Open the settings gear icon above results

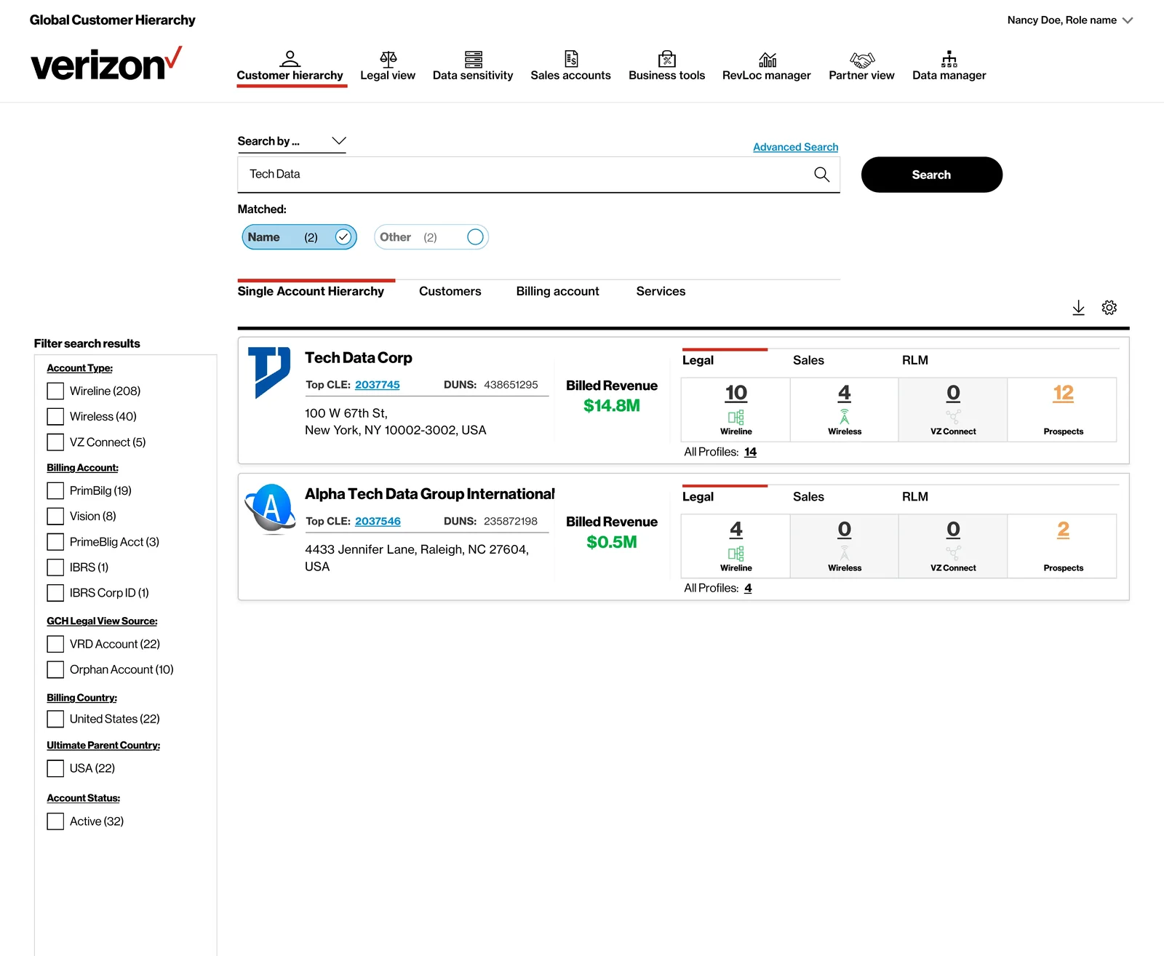pos(1109,308)
